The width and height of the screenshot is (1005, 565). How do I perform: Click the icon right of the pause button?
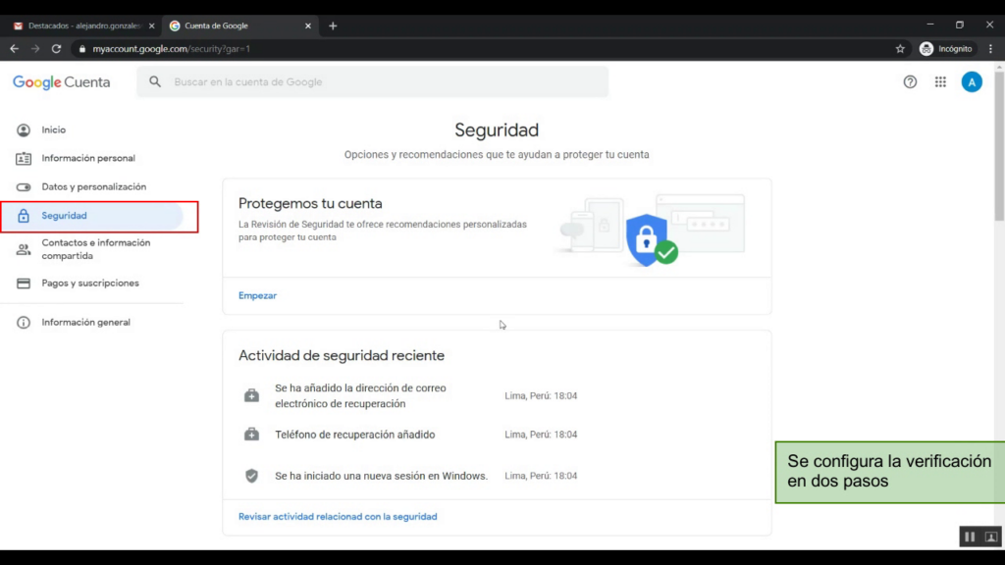tap(991, 537)
